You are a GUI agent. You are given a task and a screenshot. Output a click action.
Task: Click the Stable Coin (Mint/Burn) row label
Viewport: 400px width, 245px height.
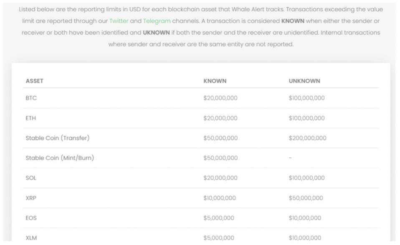pyautogui.click(x=60, y=158)
